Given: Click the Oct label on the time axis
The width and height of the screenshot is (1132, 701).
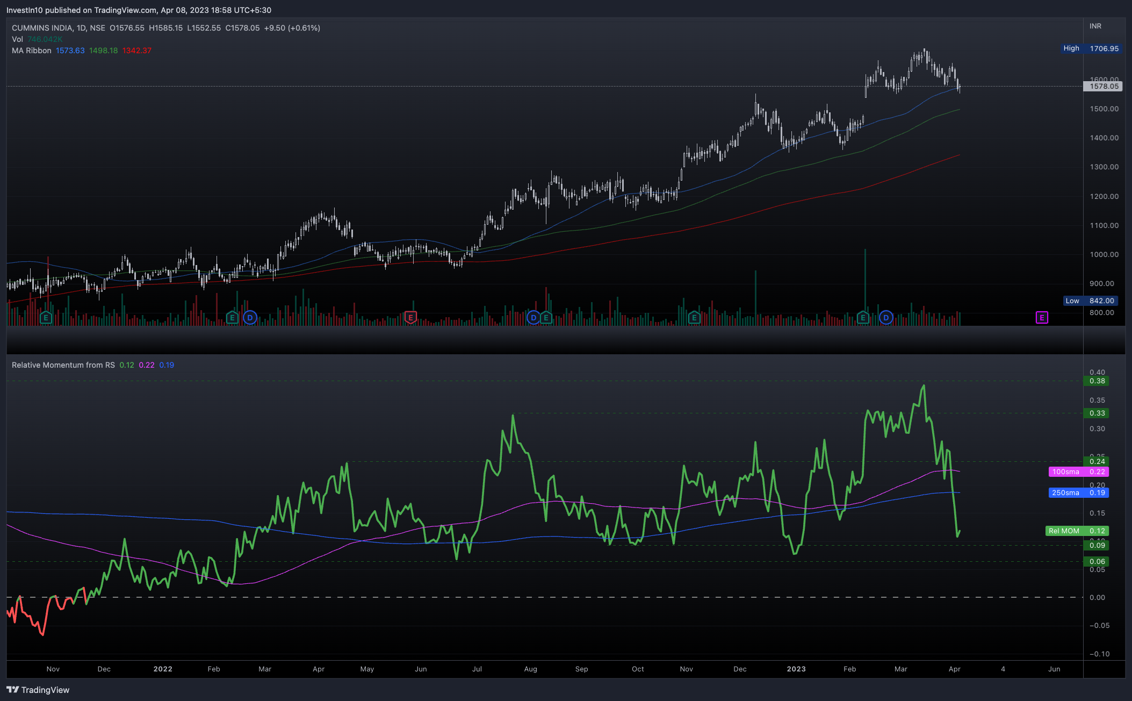Looking at the screenshot, I should tap(638, 669).
